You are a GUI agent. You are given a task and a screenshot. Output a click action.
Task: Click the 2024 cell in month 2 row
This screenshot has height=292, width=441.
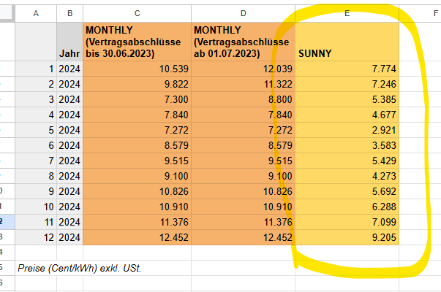point(69,84)
